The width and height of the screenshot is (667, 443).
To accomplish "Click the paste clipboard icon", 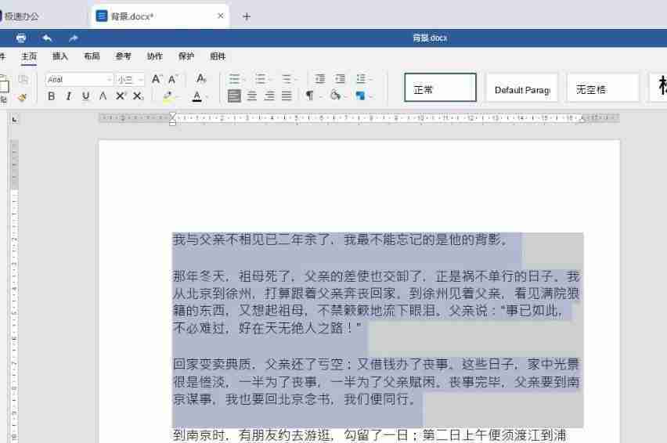I will coord(3,85).
